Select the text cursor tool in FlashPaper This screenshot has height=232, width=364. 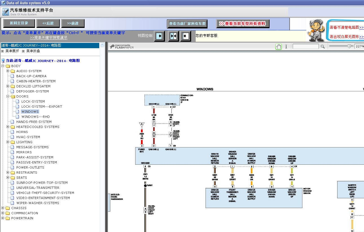click(x=286, y=47)
